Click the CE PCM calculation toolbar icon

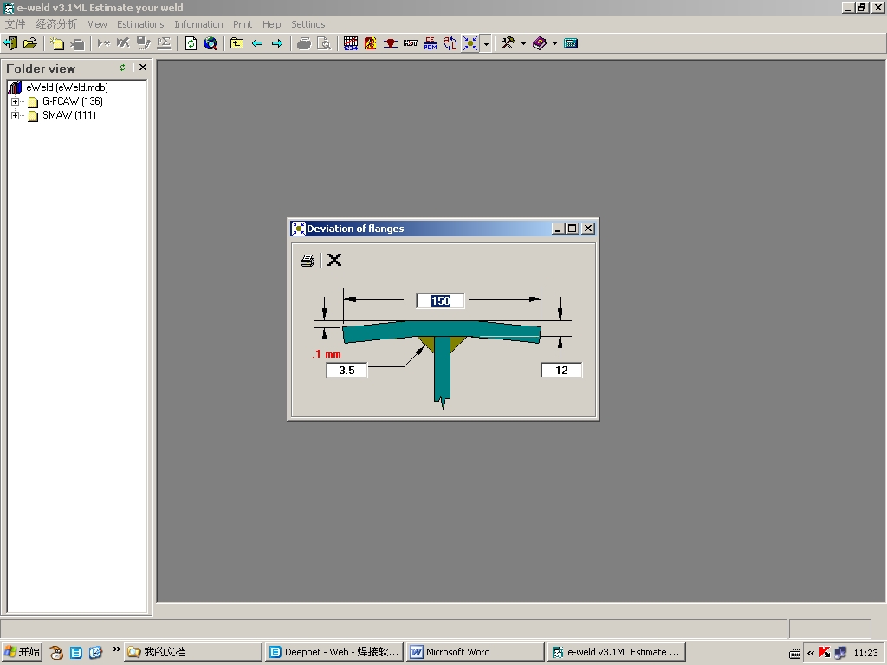coord(431,43)
